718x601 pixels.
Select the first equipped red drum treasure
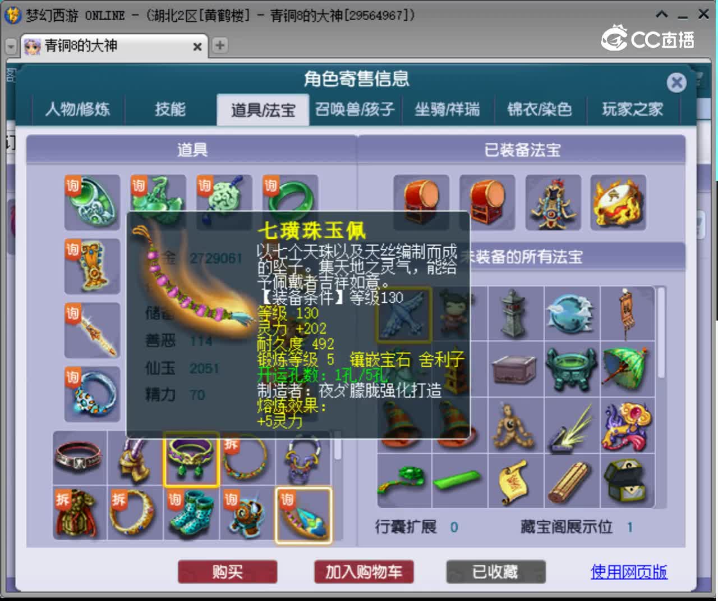[x=421, y=203]
